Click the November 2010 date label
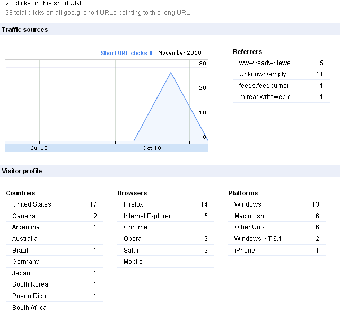The height and width of the screenshot is (312, 340). (180, 53)
